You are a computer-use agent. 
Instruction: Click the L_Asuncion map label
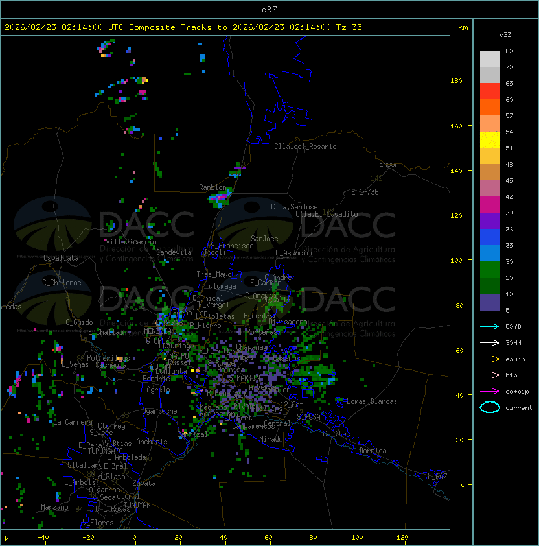[x=295, y=253]
